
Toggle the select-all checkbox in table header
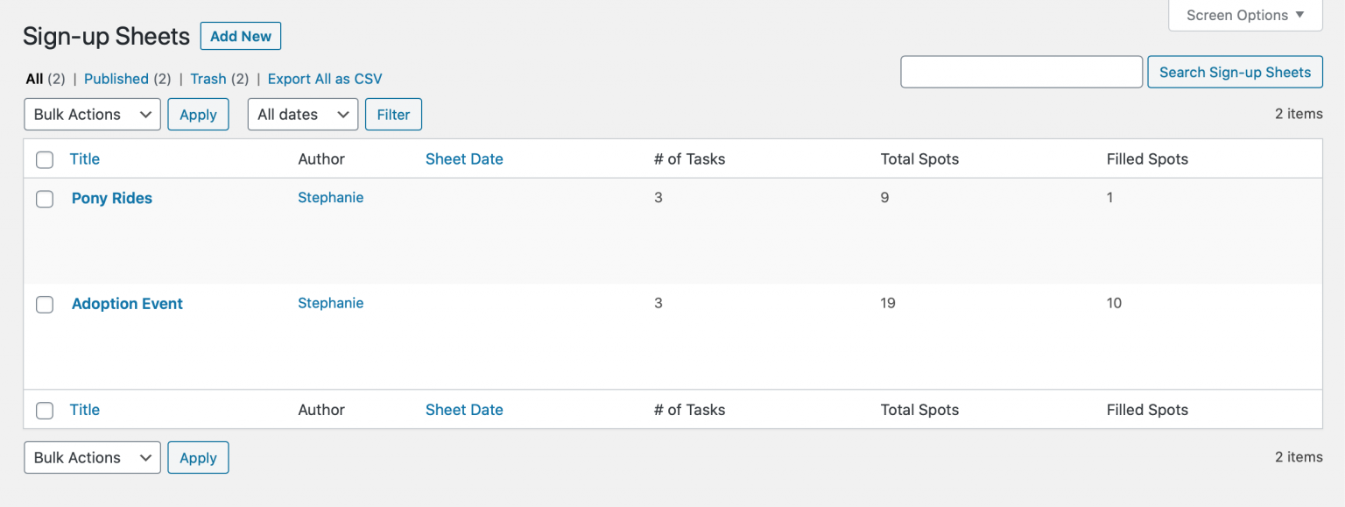point(45,159)
